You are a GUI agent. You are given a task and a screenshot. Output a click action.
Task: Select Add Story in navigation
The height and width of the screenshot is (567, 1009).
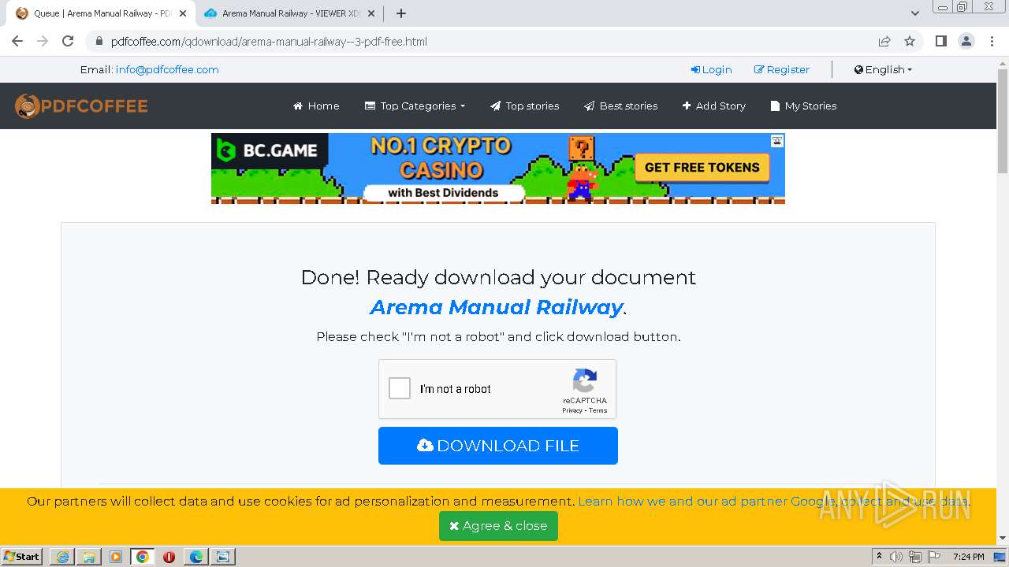coord(713,106)
